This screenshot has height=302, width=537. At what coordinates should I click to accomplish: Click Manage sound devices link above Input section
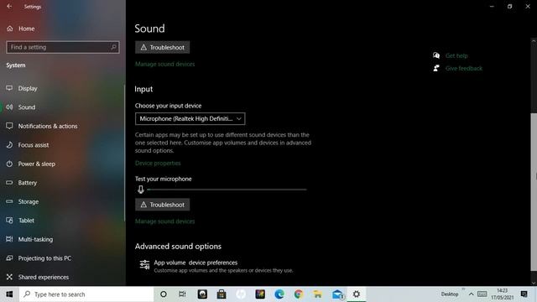(x=164, y=64)
